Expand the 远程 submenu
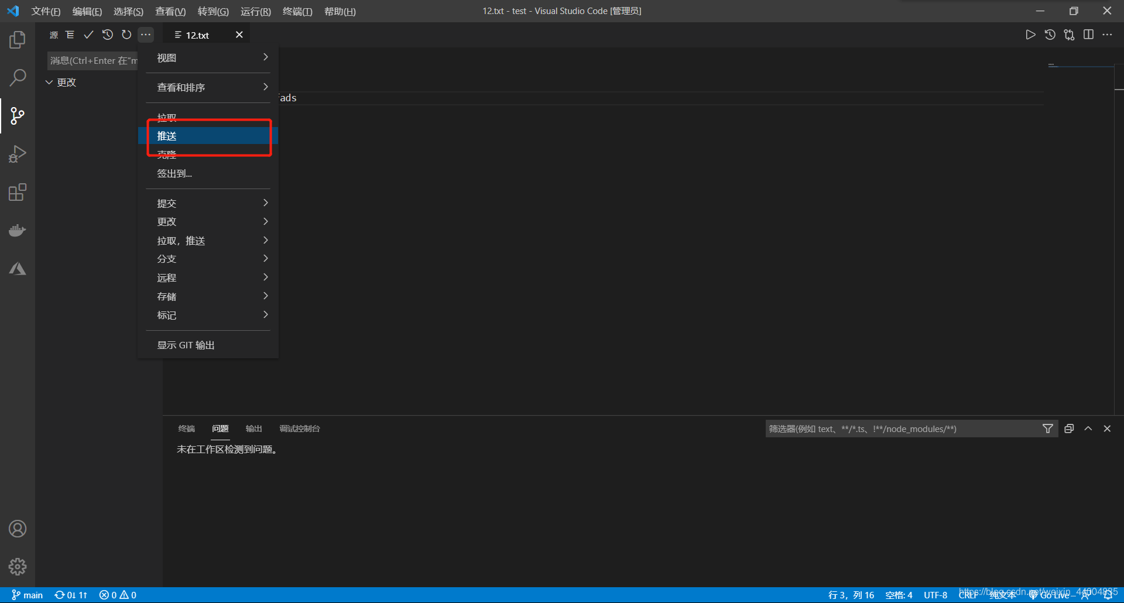The height and width of the screenshot is (603, 1124). (x=208, y=277)
